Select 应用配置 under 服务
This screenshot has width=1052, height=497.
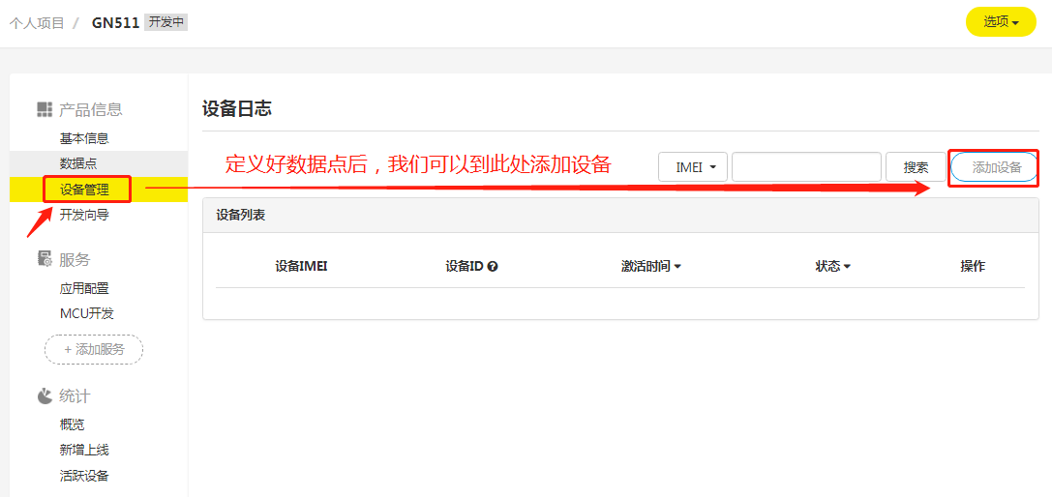pyautogui.click(x=84, y=288)
